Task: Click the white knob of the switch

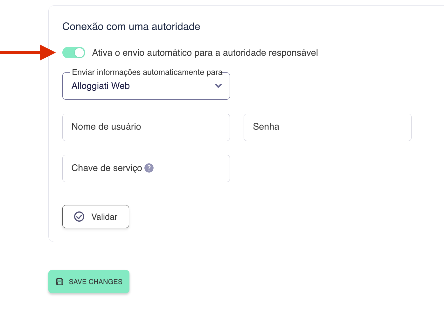Action: (79, 53)
